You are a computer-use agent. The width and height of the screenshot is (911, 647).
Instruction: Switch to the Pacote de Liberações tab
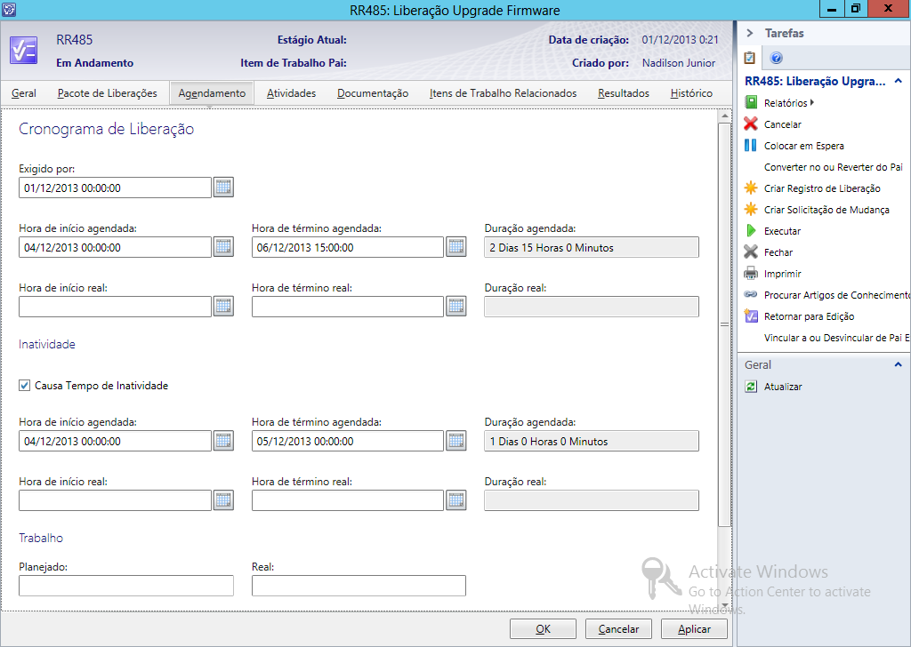click(108, 92)
